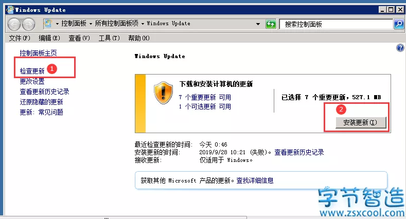Open the 查看(V) menu
The width and height of the screenshot is (406, 219).
point(79,38)
